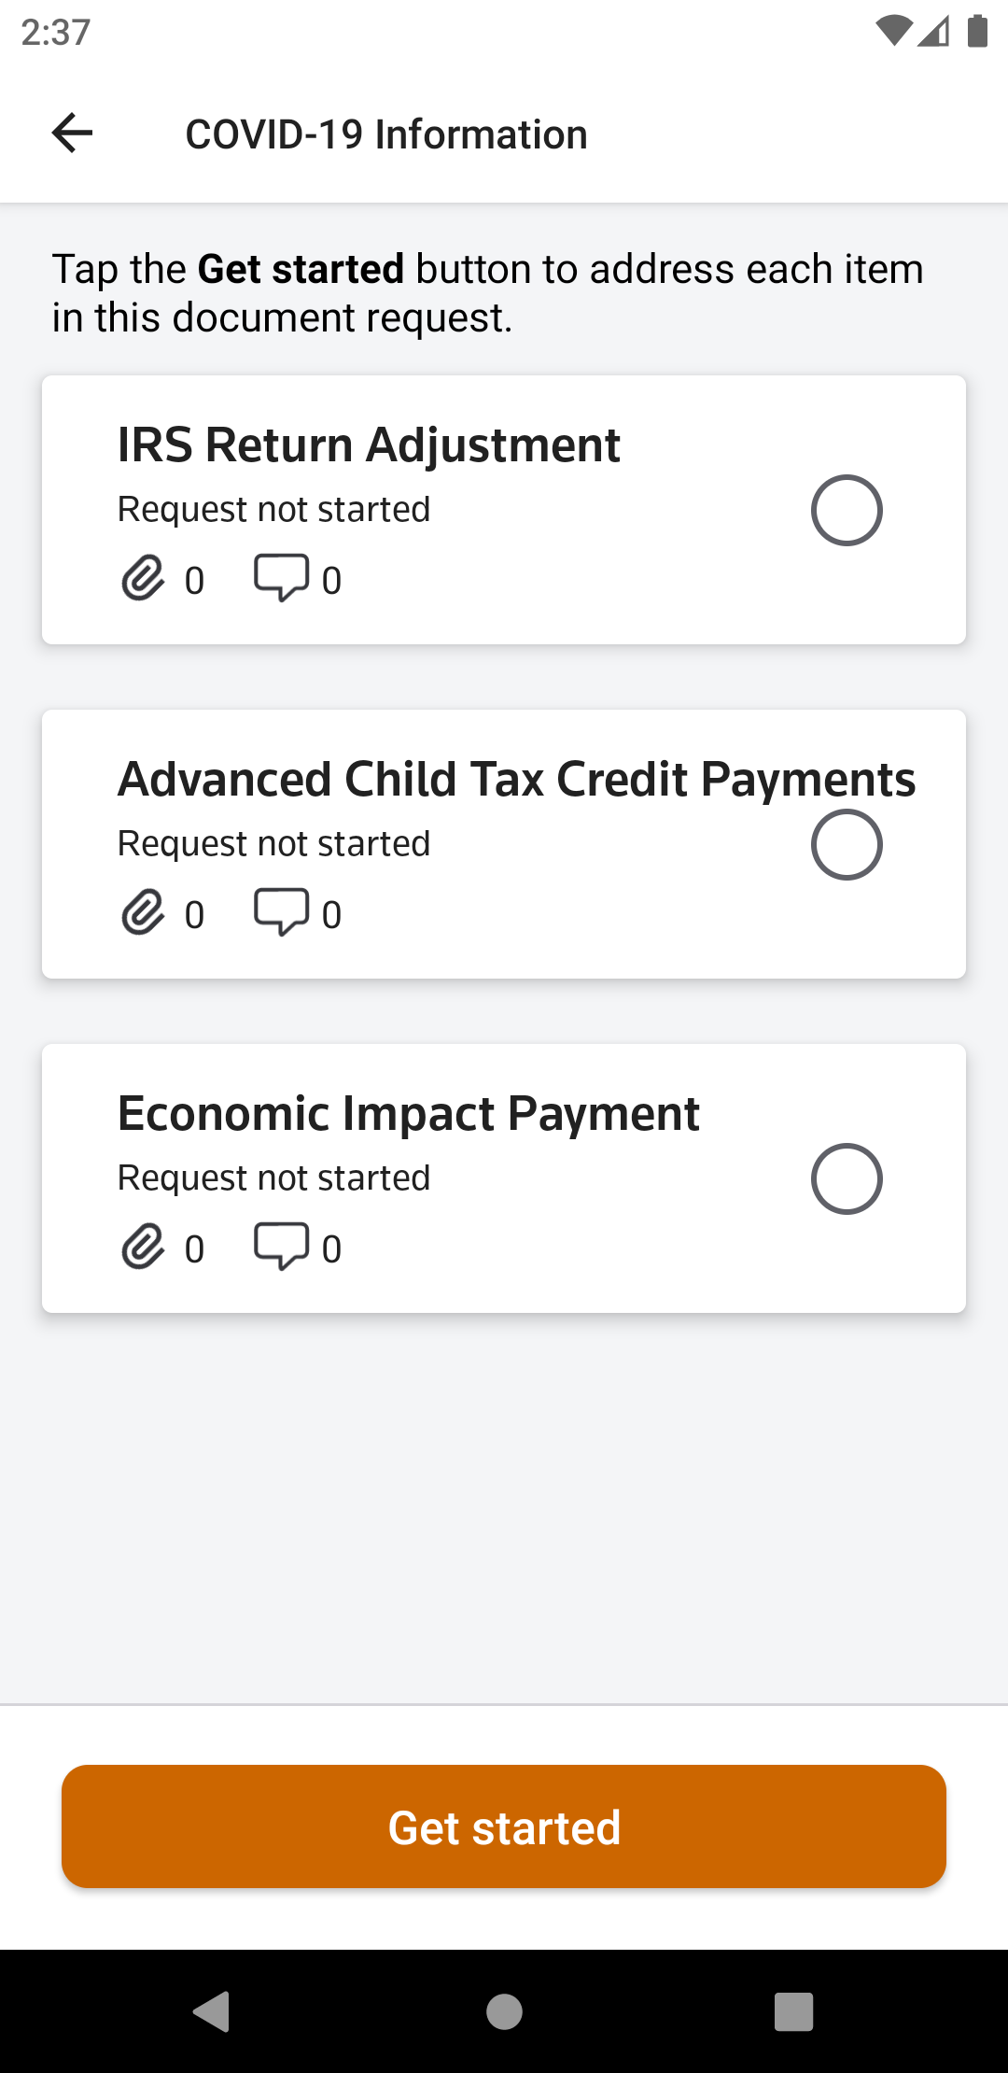Select the Economic Impact Payment radio circle
Image resolution: width=1008 pixels, height=2073 pixels.
click(847, 1179)
